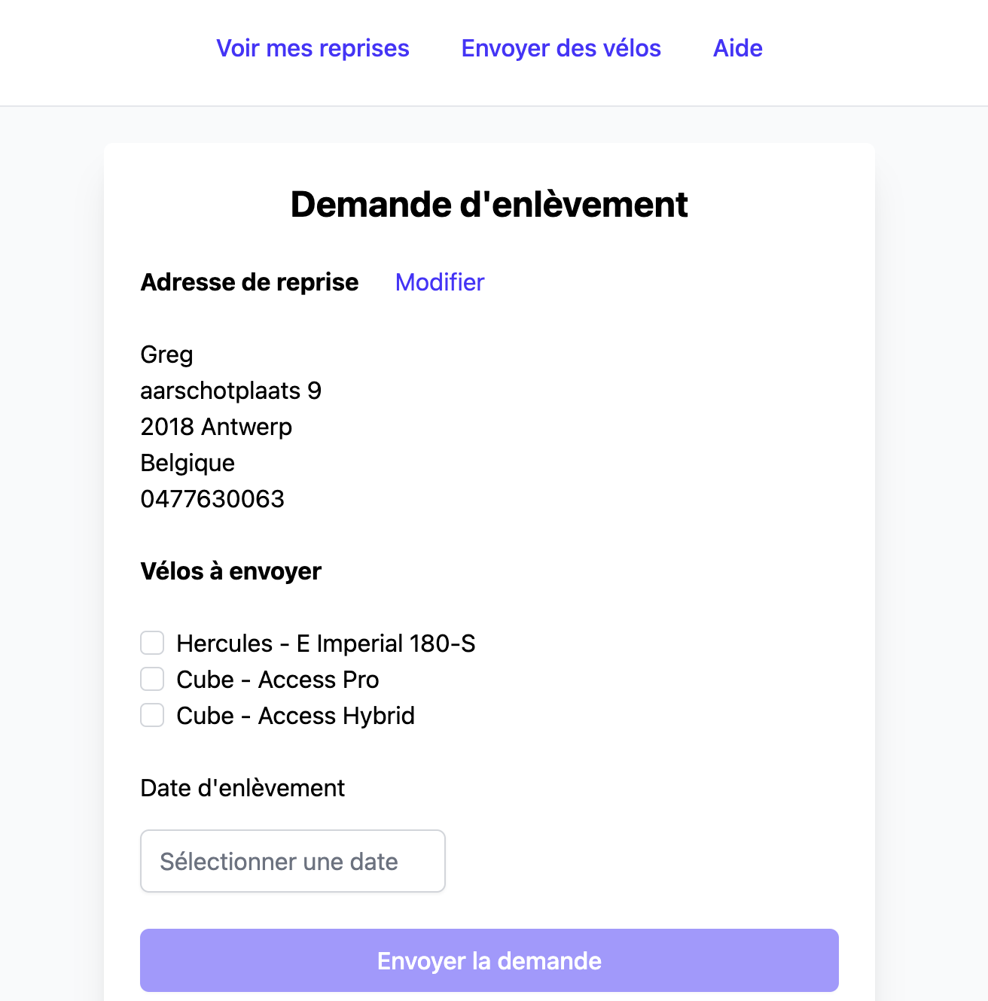Click the 2018 Antwerp address line
This screenshot has height=1001, width=988.
pos(216,427)
